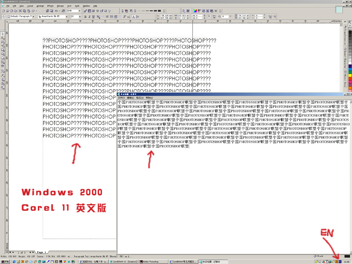This screenshot has height=264, width=352.
Task: Toggle the non-proportional scaling lock
Action: tap(209, 16)
